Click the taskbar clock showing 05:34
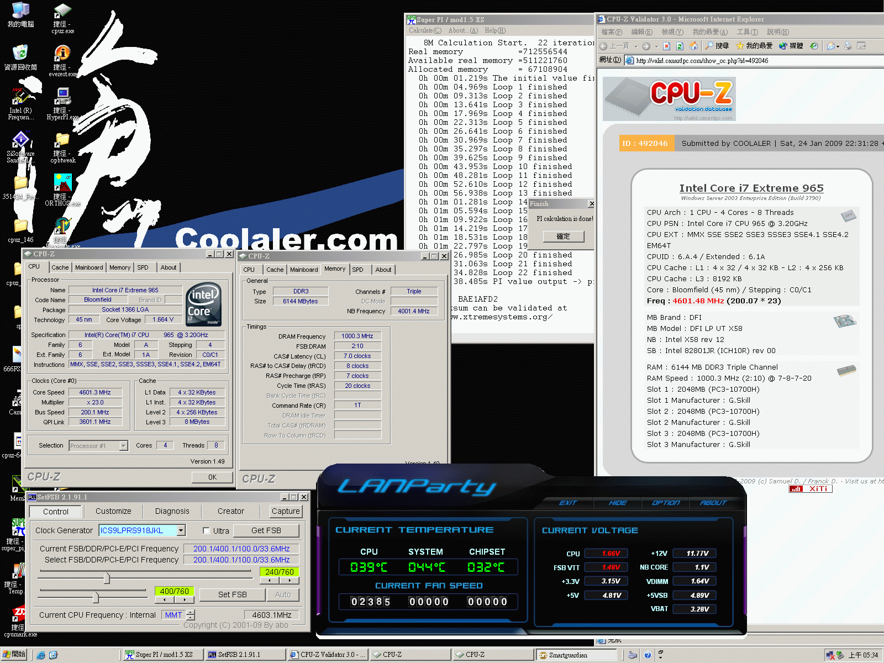Viewport: 884px width, 663px height. tap(863, 655)
